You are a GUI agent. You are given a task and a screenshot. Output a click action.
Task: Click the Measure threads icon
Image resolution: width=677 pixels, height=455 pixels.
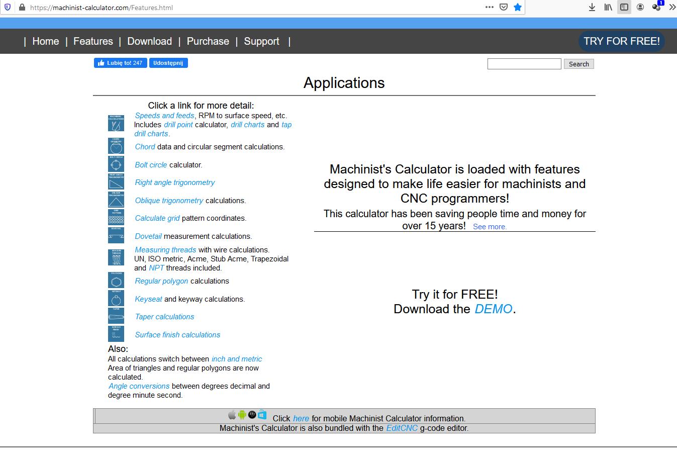point(116,257)
